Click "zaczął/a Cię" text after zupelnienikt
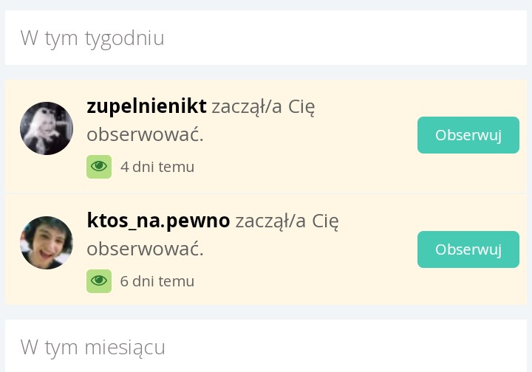The width and height of the screenshot is (532, 372). pyautogui.click(x=263, y=107)
